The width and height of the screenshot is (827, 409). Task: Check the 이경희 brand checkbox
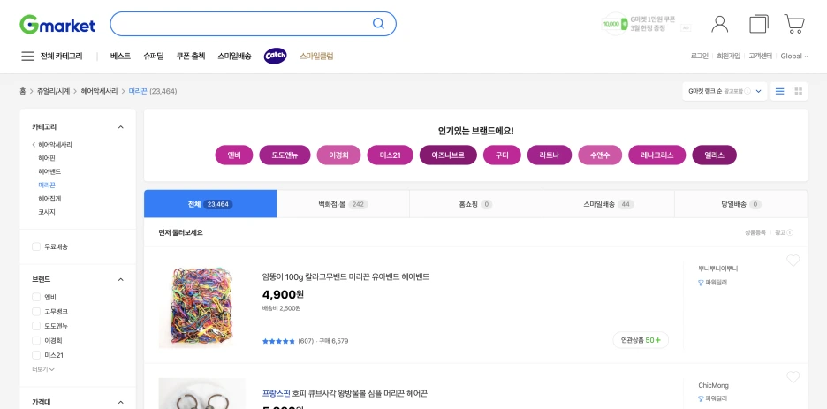tap(36, 340)
